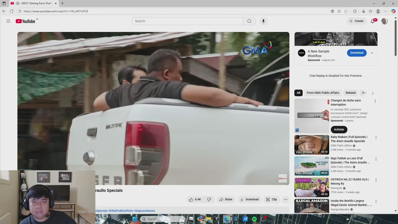
Task: Click Download on A New Sample Workflow ad
Action: point(357,53)
